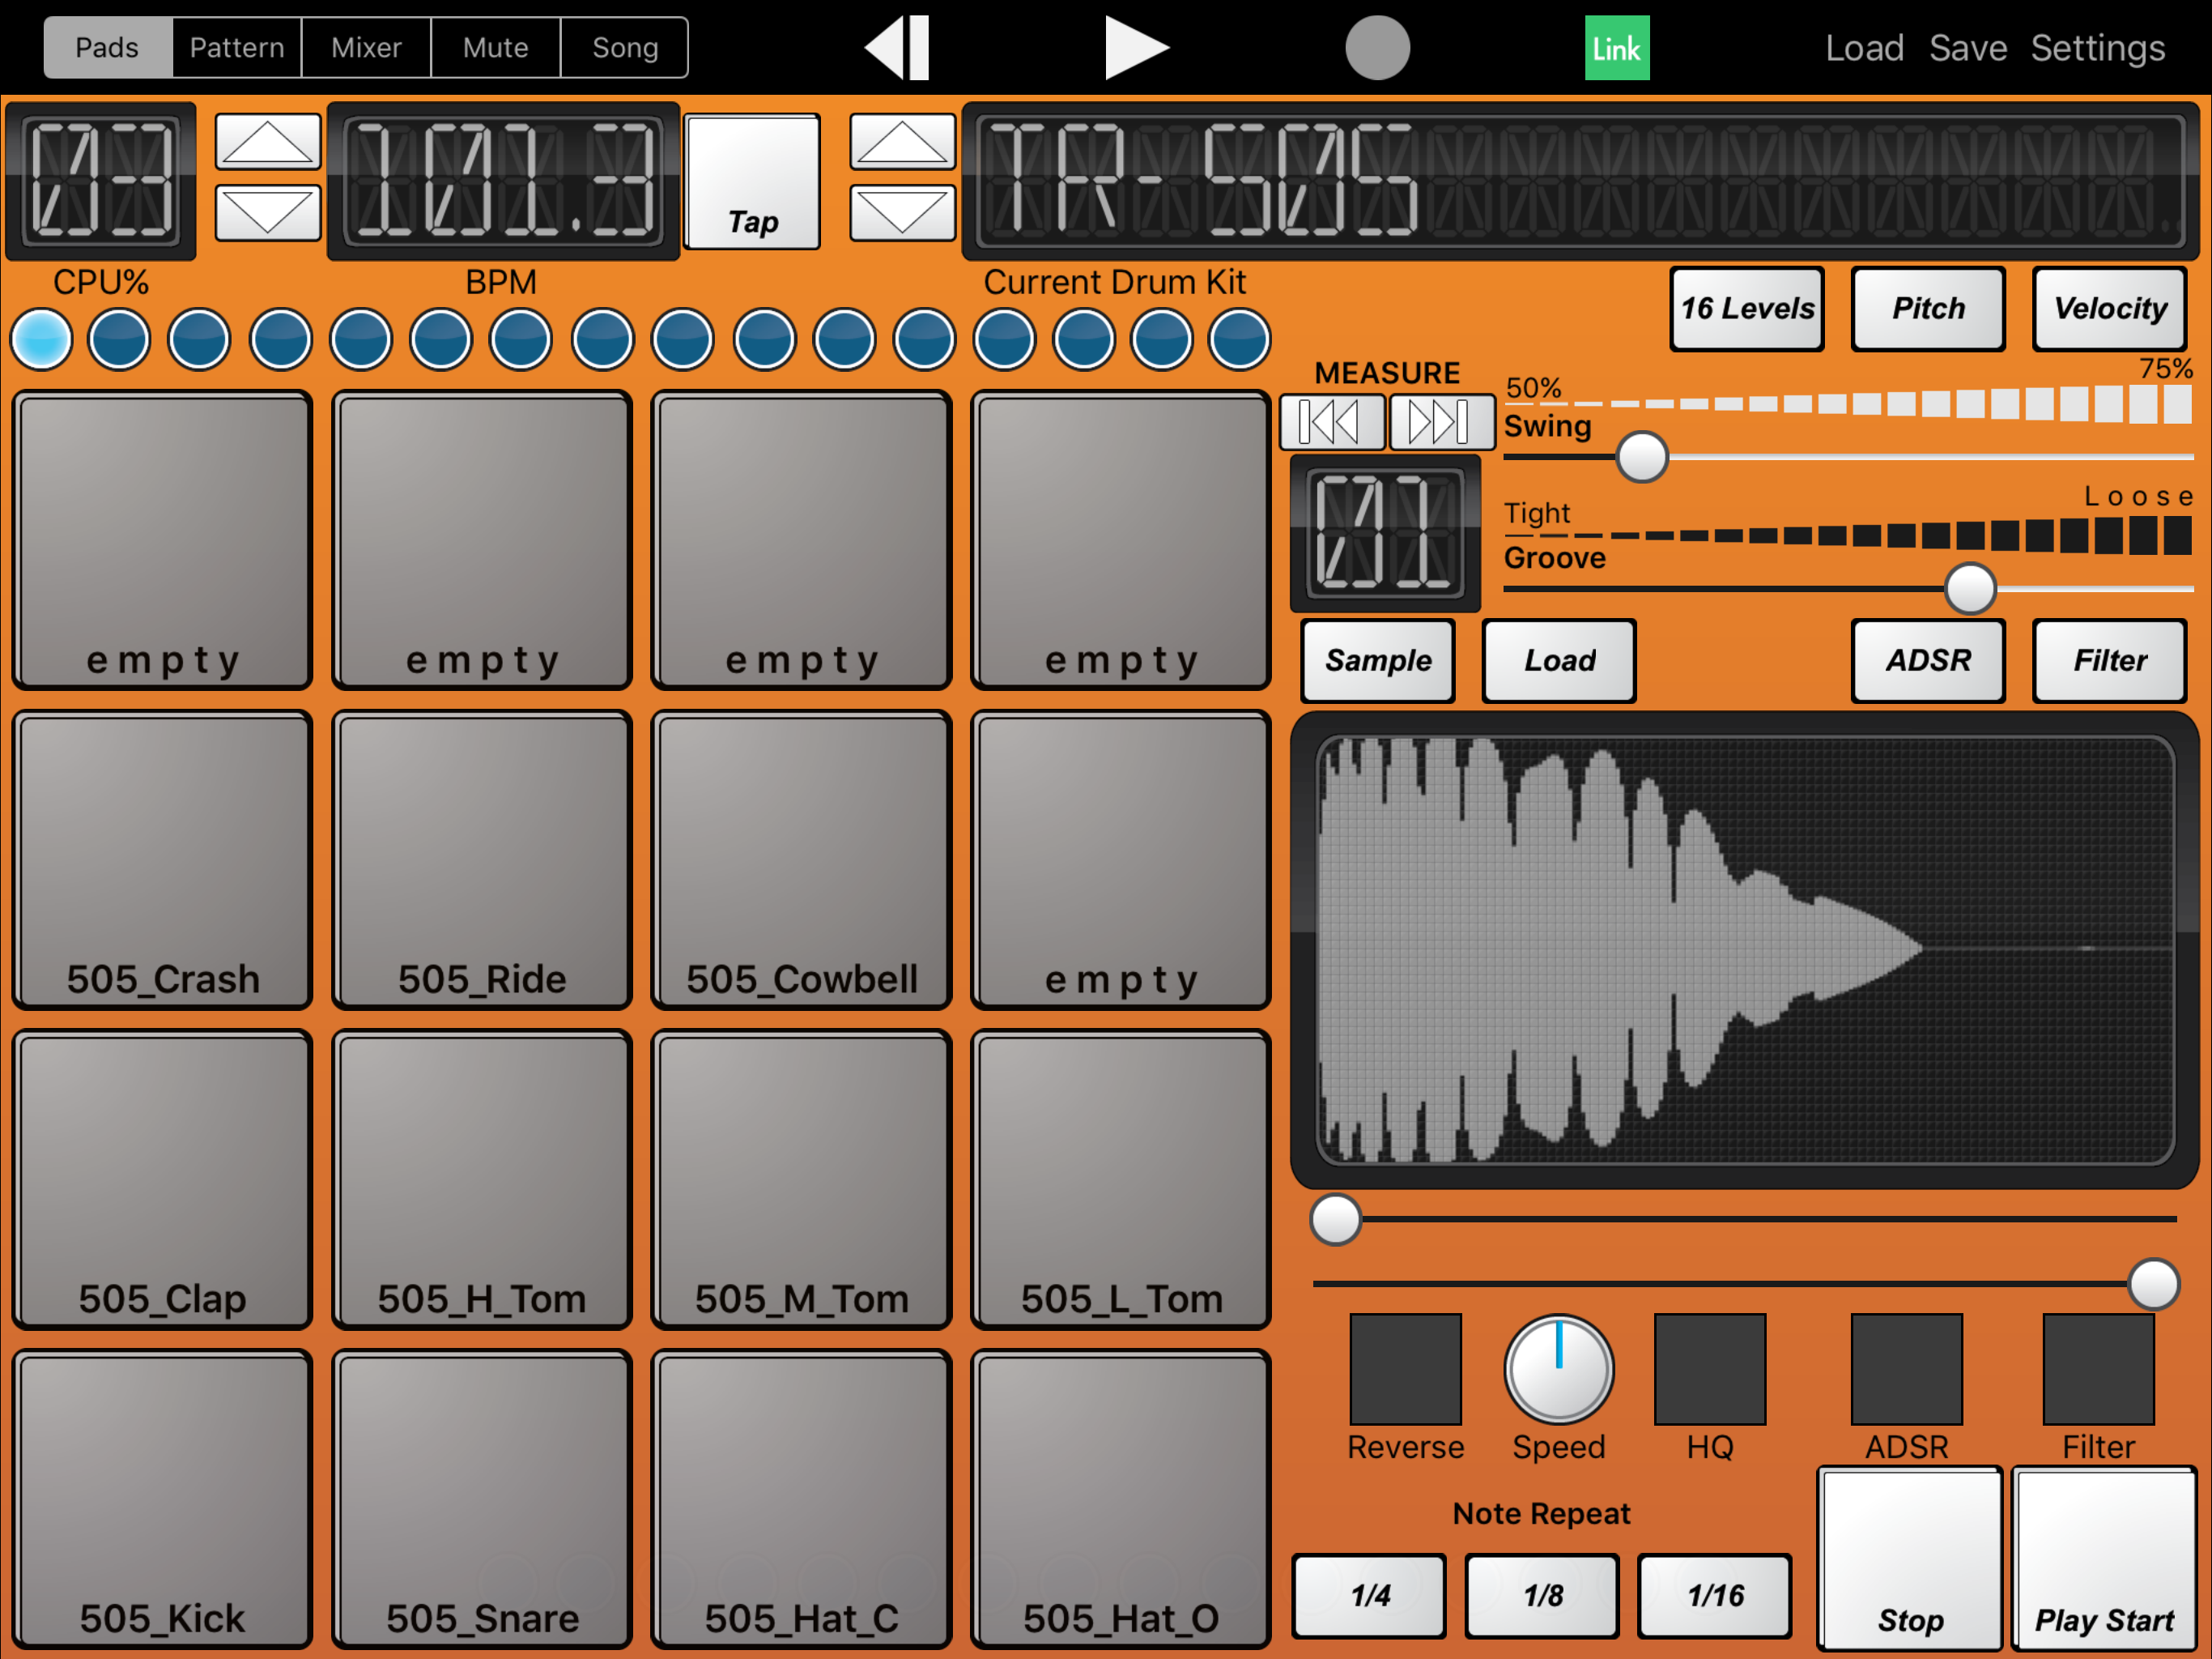Toggle the green Ableton Link button
Screen dimensions: 2212x1659
pyautogui.click(x=1616, y=48)
